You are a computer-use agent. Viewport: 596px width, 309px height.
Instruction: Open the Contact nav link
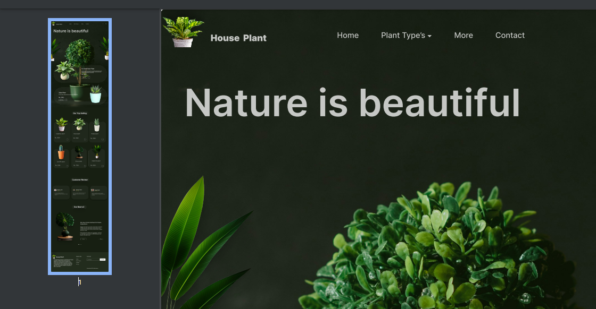pos(510,35)
